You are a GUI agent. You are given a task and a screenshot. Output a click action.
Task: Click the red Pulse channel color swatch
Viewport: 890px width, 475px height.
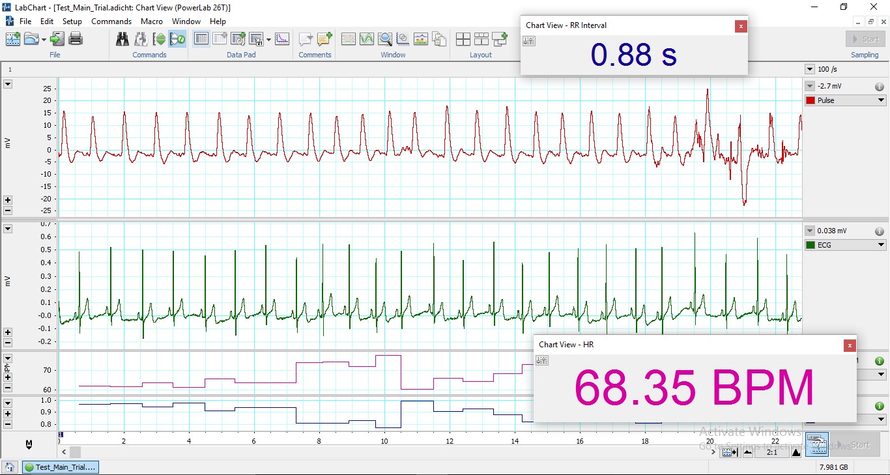click(811, 100)
